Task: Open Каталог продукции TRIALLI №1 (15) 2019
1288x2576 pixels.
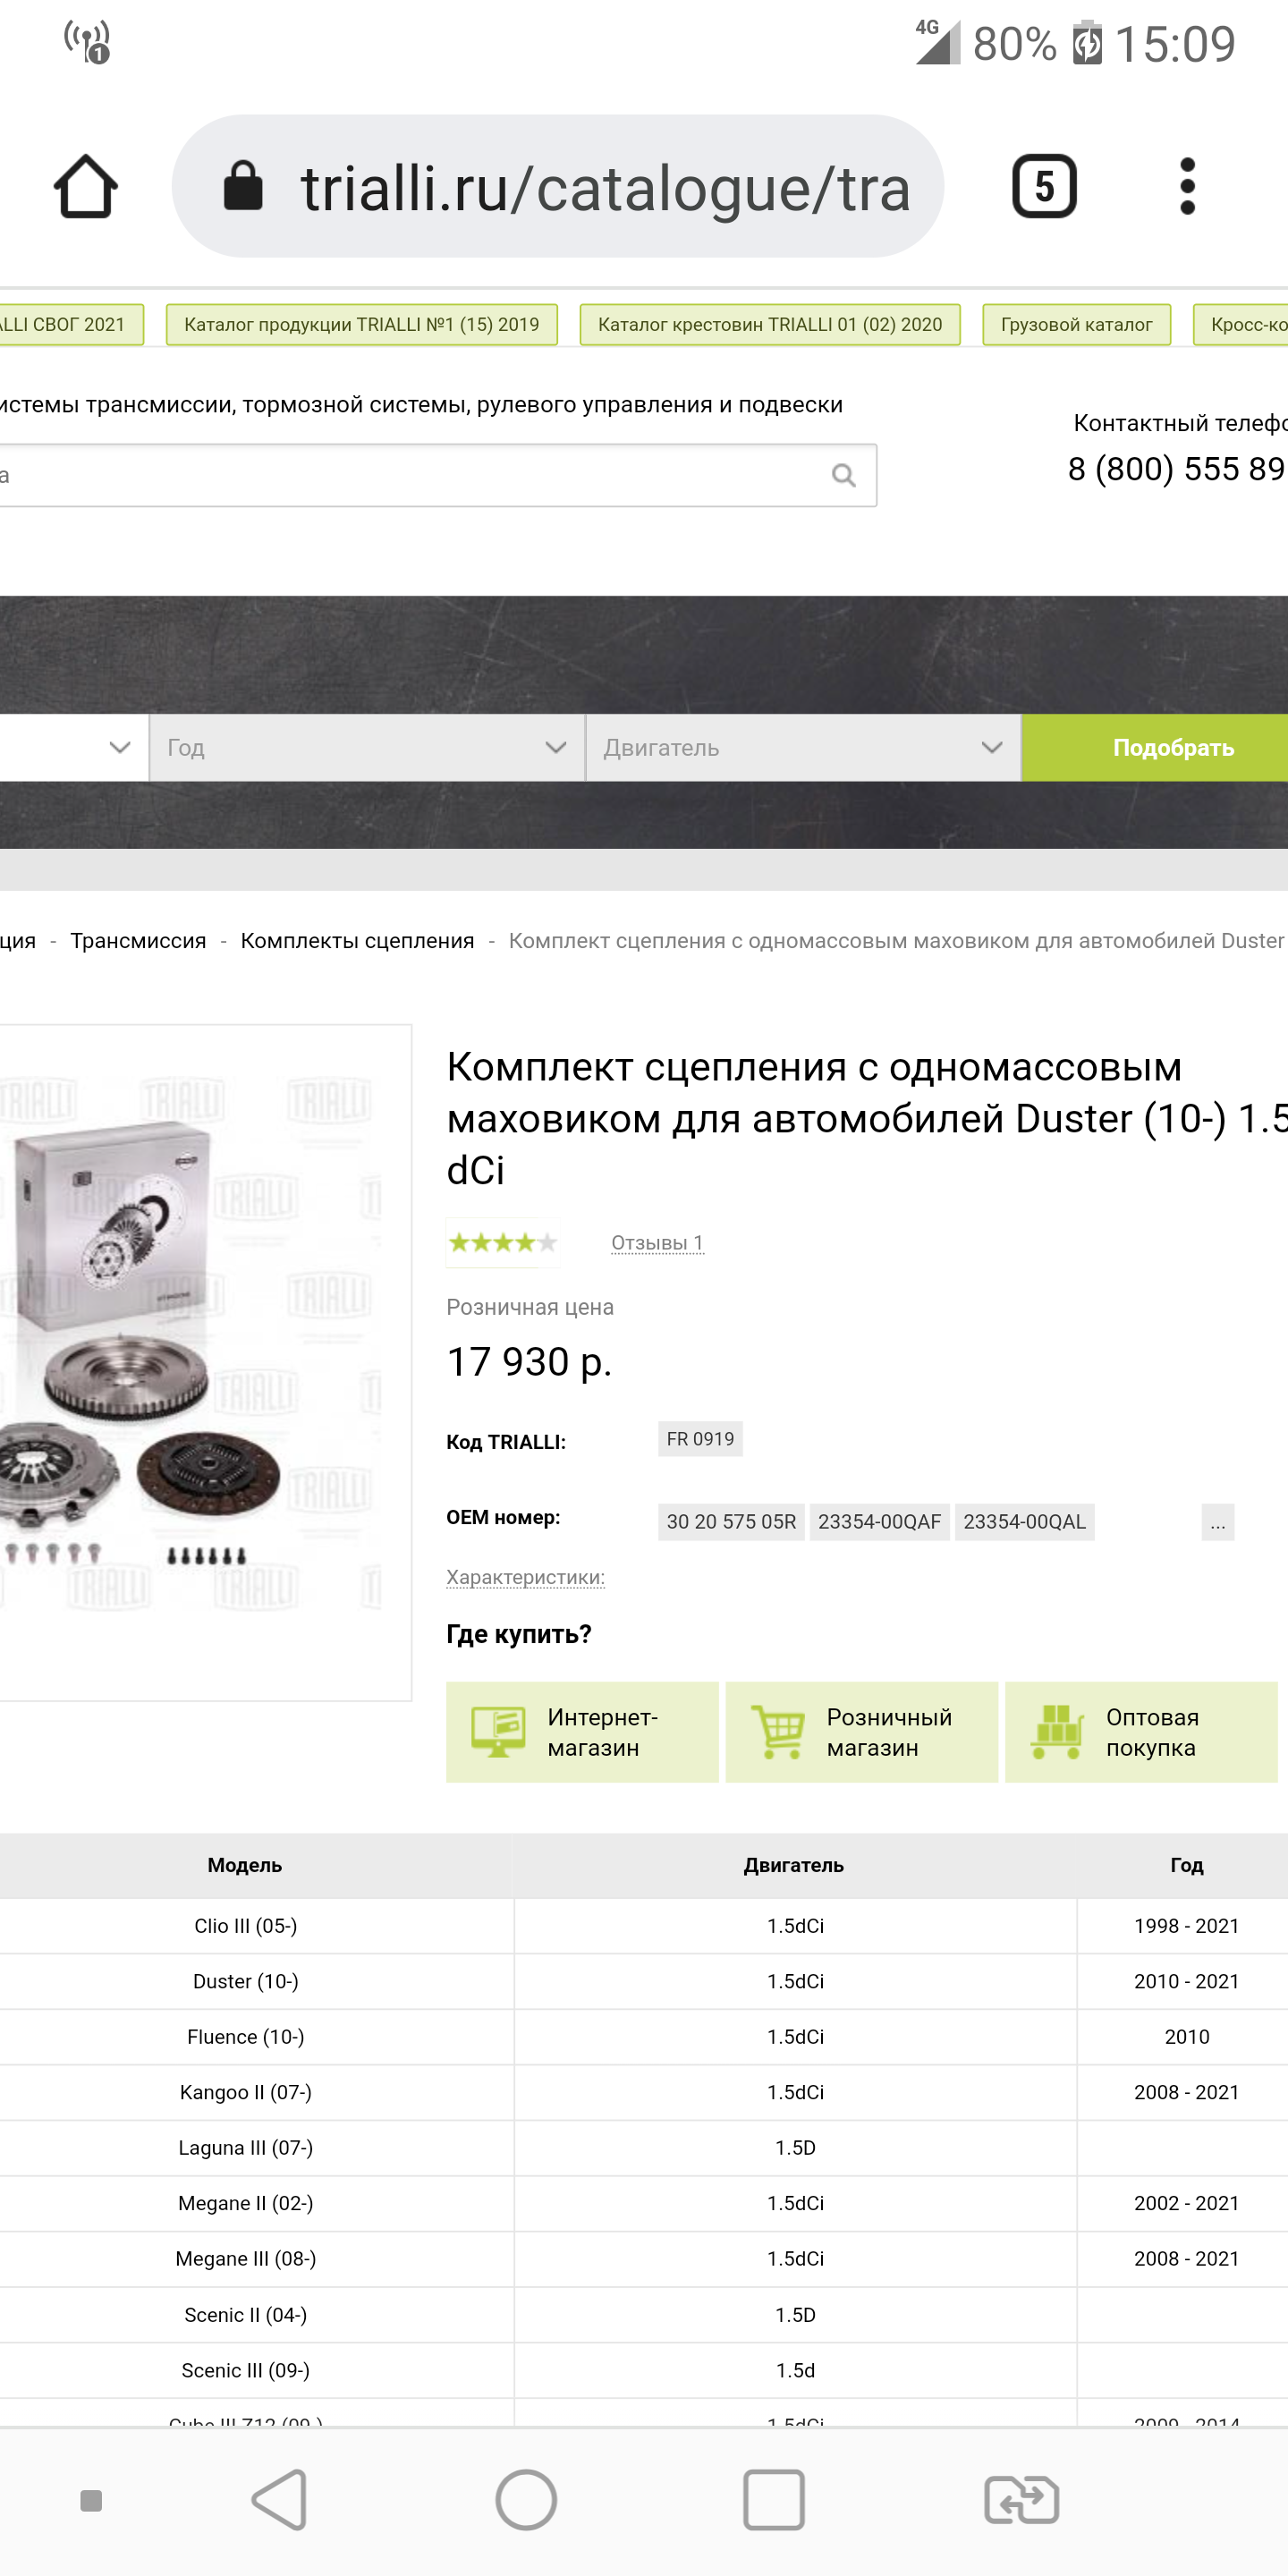Action: tap(361, 324)
